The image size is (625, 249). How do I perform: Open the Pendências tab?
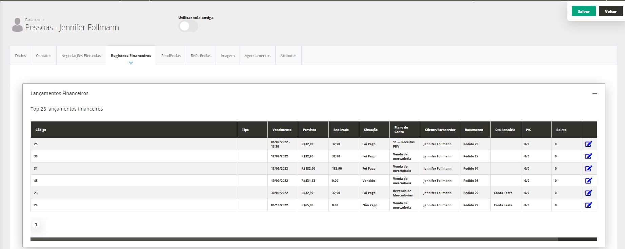[171, 56]
